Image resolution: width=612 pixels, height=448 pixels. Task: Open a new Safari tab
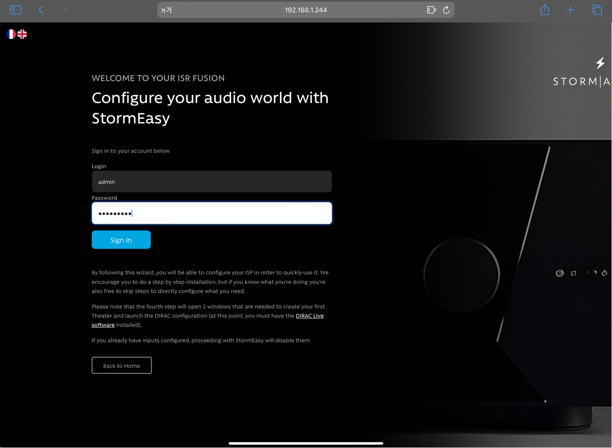click(570, 10)
